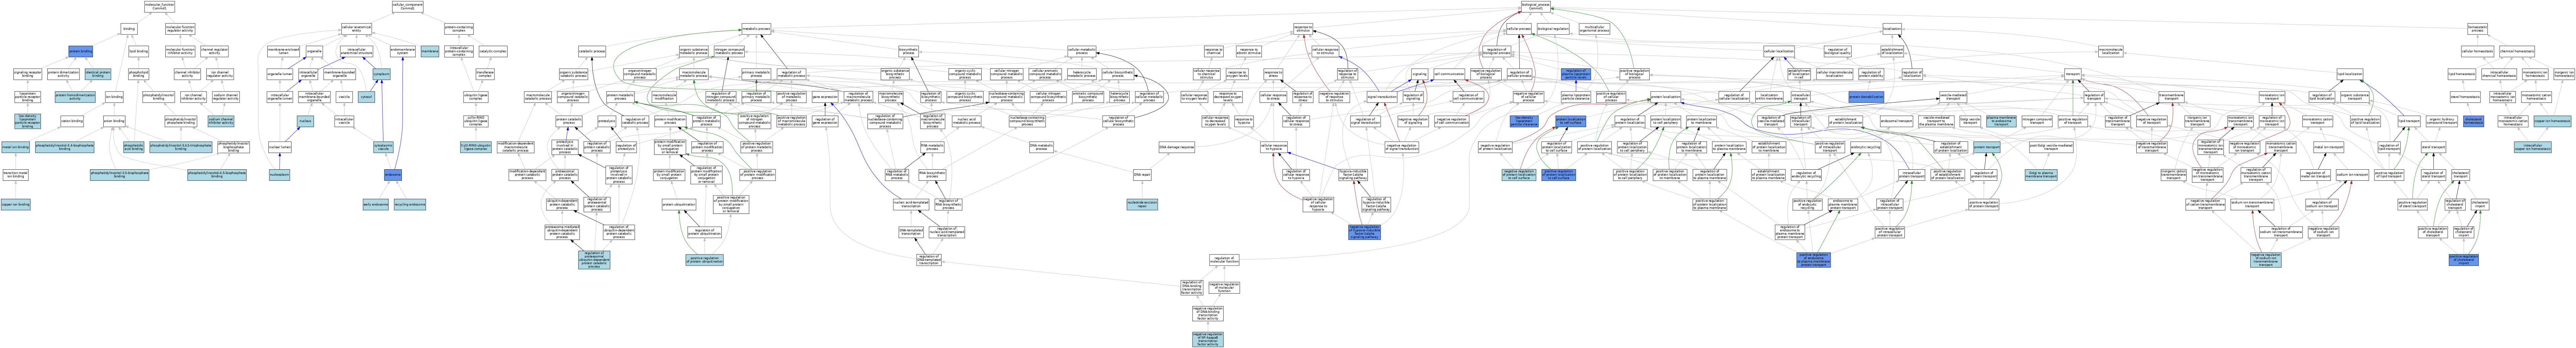Select the "identical protein binding" node

tap(98, 74)
